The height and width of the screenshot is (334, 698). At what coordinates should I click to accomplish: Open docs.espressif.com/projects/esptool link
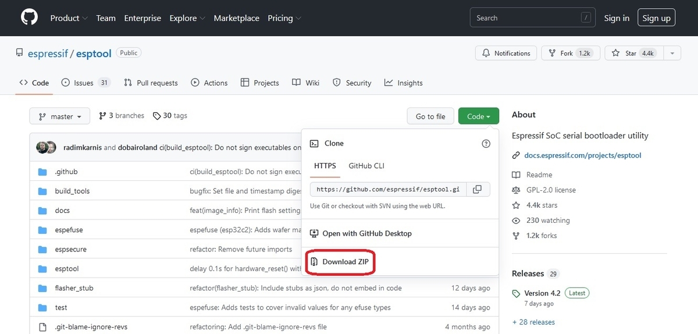pos(583,155)
